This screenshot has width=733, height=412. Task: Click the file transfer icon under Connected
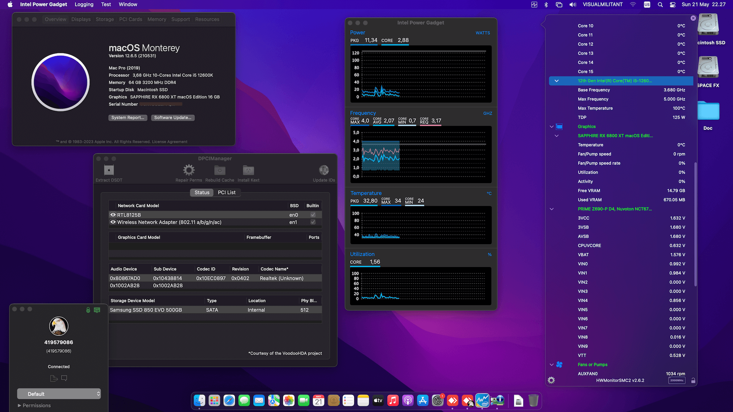[54, 378]
